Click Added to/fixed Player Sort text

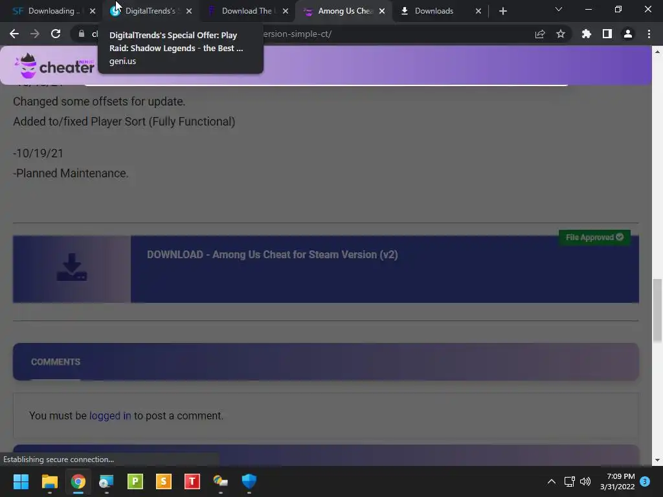[124, 122]
